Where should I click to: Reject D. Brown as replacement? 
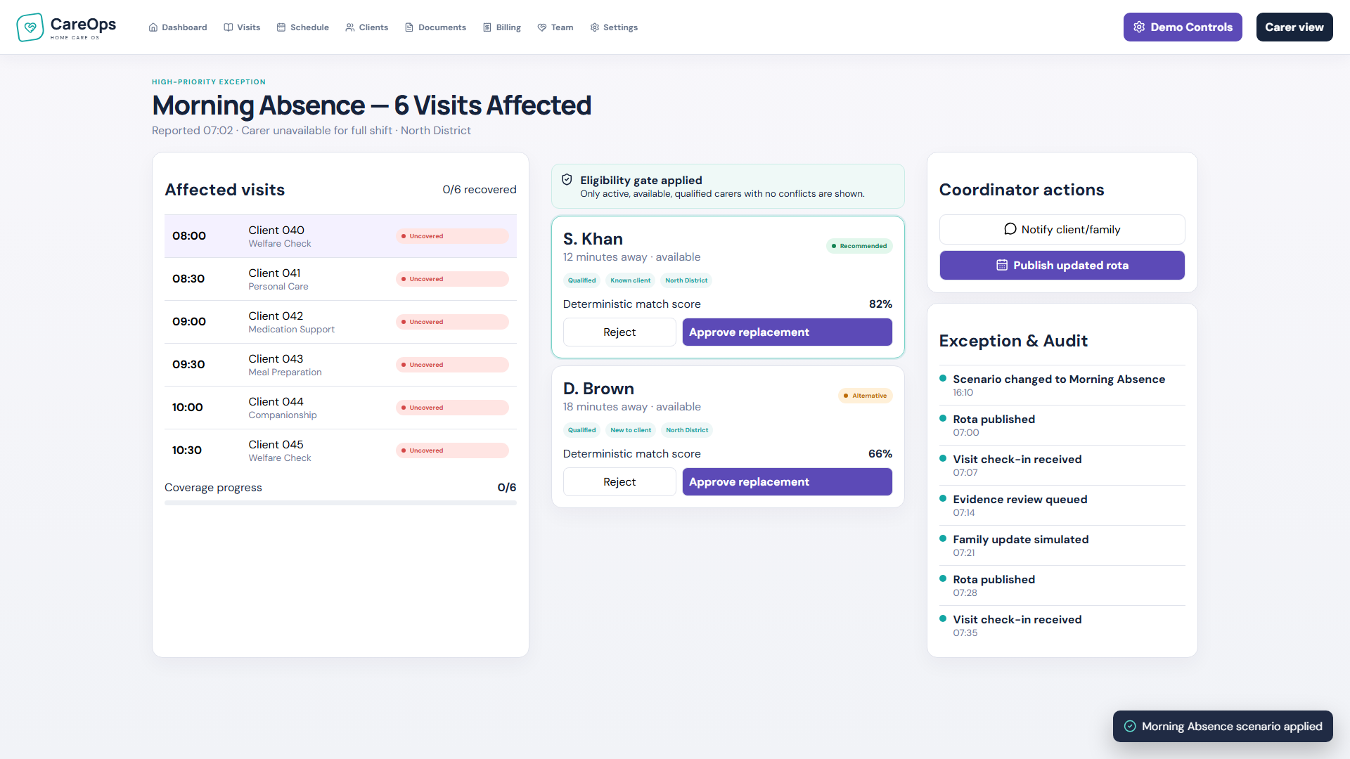tap(619, 482)
